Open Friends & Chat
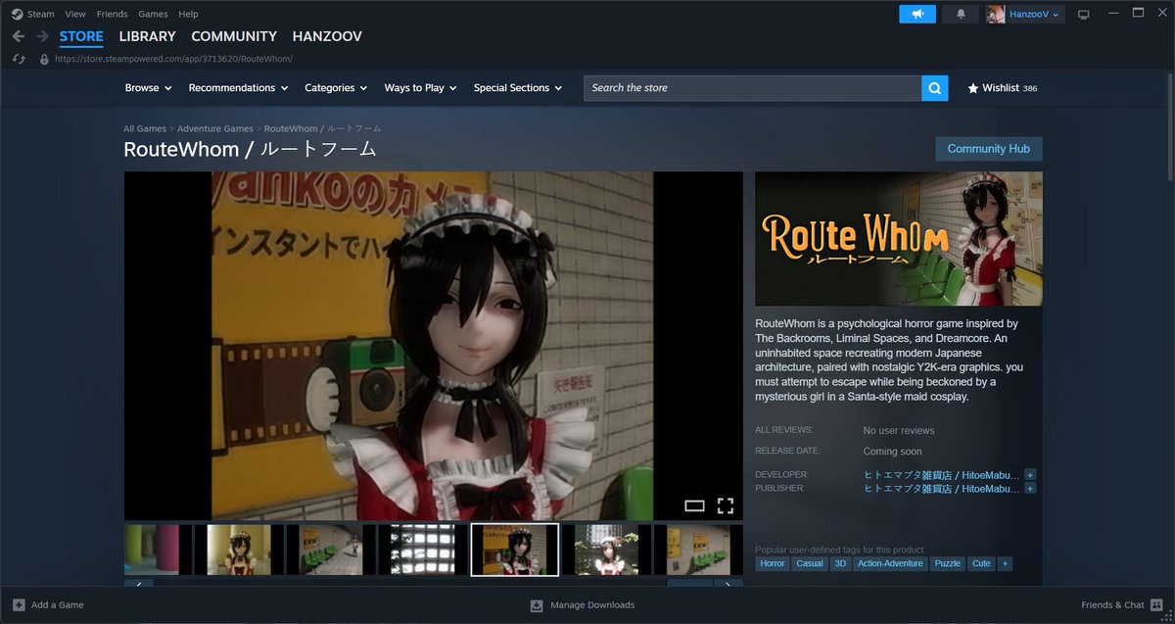The width and height of the screenshot is (1175, 624). coord(1122,604)
